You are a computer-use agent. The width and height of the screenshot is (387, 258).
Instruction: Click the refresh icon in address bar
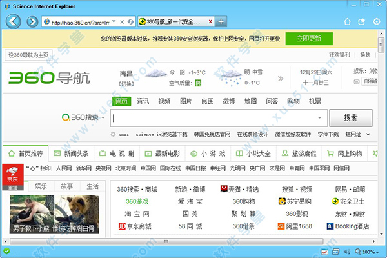tap(130, 22)
